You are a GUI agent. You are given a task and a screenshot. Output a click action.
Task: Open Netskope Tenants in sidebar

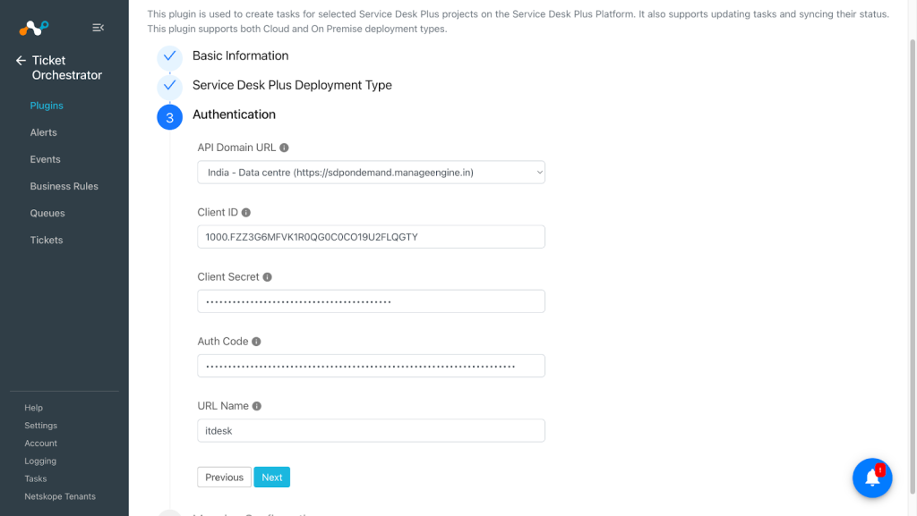60,496
